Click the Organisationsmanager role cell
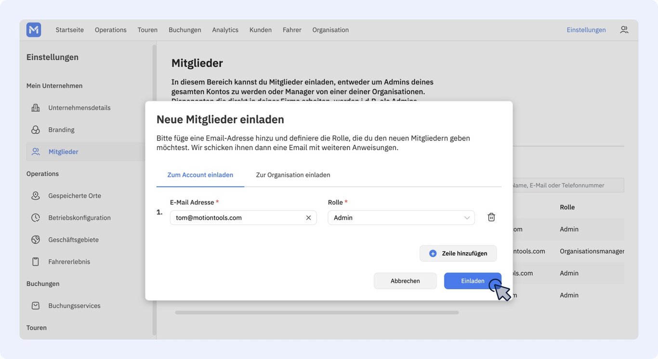Viewport: 658px width, 359px height. [592, 251]
